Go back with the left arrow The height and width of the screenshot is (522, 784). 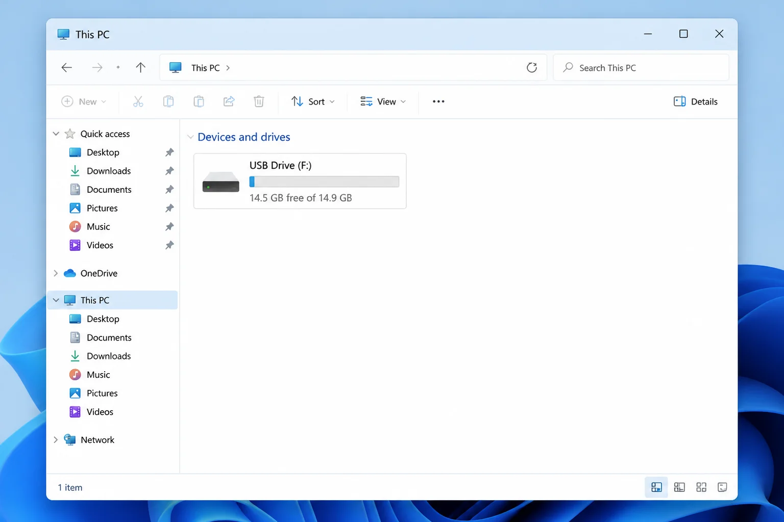pyautogui.click(x=66, y=68)
